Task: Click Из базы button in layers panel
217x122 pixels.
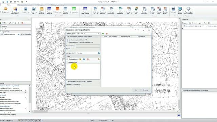Action: [4, 23]
